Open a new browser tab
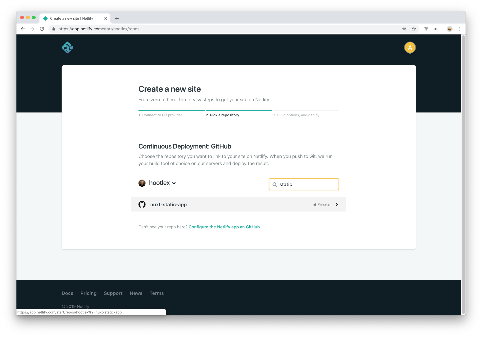This screenshot has height=337, width=482. click(x=117, y=18)
